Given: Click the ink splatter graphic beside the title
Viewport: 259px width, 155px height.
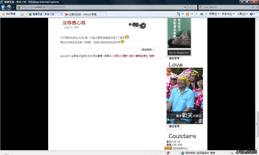Looking at the screenshot, I should pos(138,25).
